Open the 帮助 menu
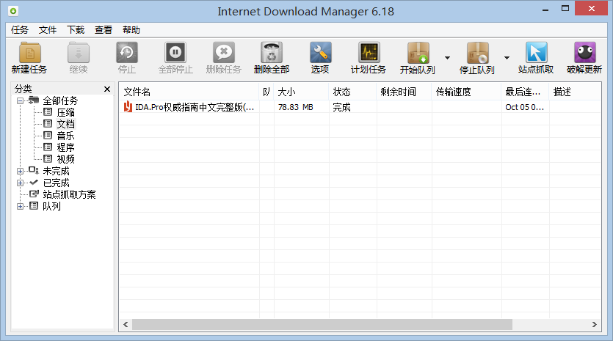 click(x=131, y=30)
